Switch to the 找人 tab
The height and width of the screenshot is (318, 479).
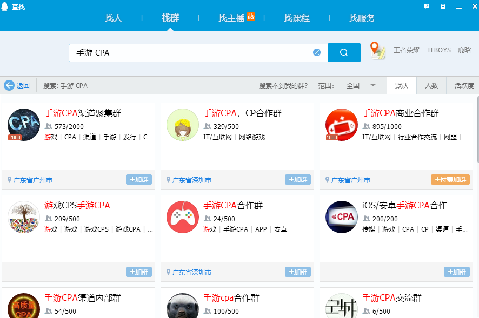pos(113,17)
